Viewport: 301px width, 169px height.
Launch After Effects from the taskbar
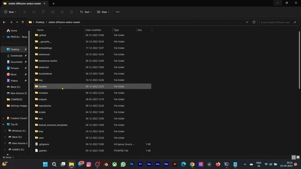point(149,164)
